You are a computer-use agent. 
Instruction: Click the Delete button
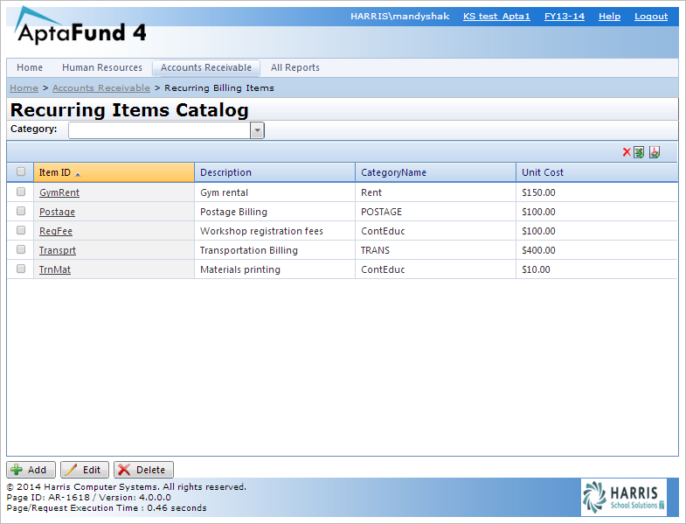(x=143, y=470)
